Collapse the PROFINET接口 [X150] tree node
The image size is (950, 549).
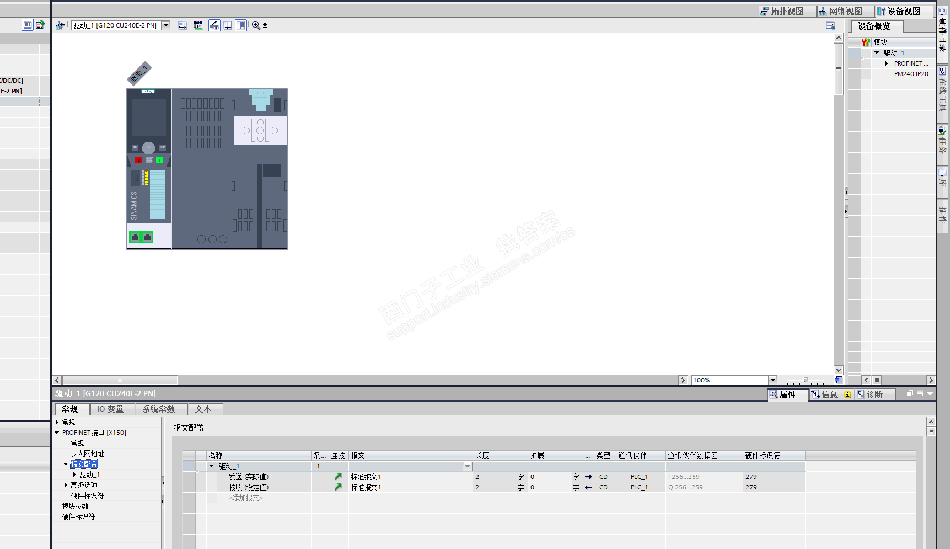tap(57, 433)
